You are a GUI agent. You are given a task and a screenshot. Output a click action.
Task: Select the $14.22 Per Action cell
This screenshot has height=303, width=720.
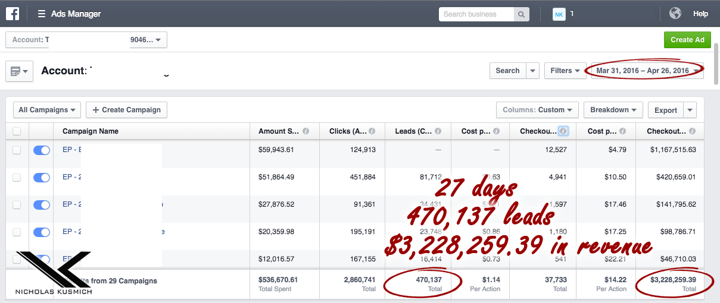pyautogui.click(x=616, y=280)
